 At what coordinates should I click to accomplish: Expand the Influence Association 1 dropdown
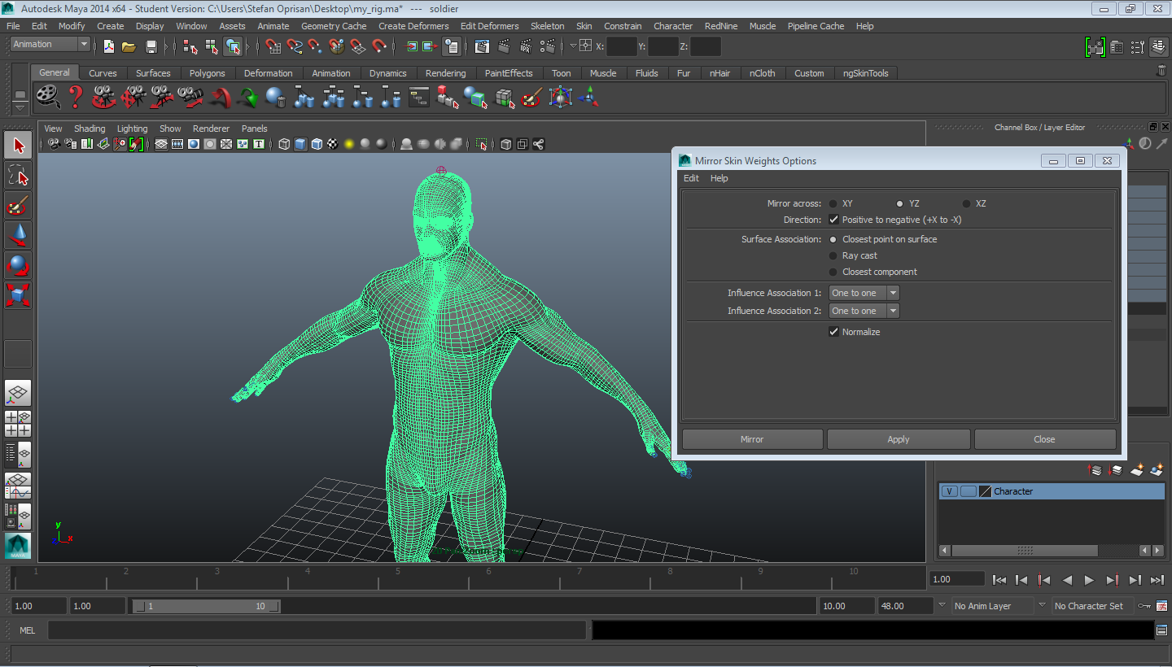tap(864, 293)
